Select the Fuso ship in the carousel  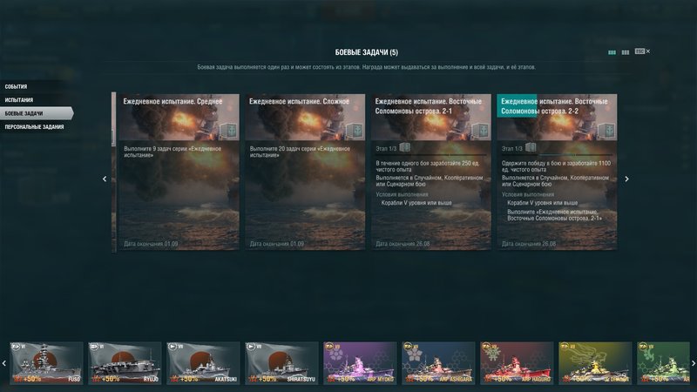pyautogui.click(x=46, y=362)
